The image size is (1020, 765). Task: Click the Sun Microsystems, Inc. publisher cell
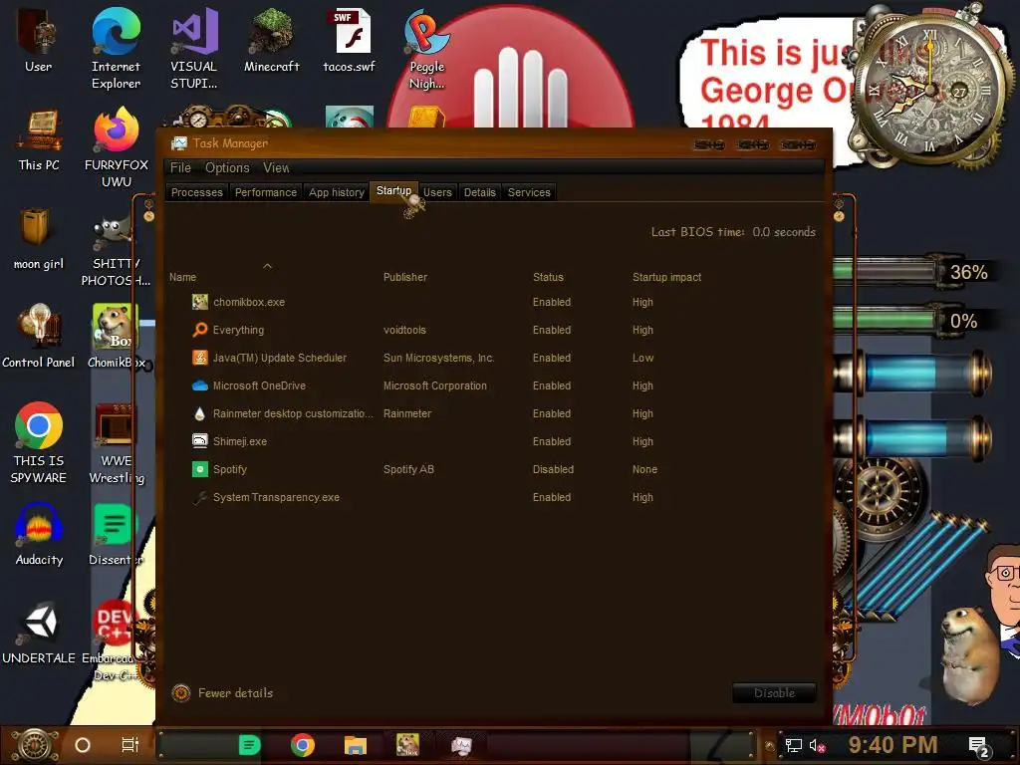click(x=439, y=358)
